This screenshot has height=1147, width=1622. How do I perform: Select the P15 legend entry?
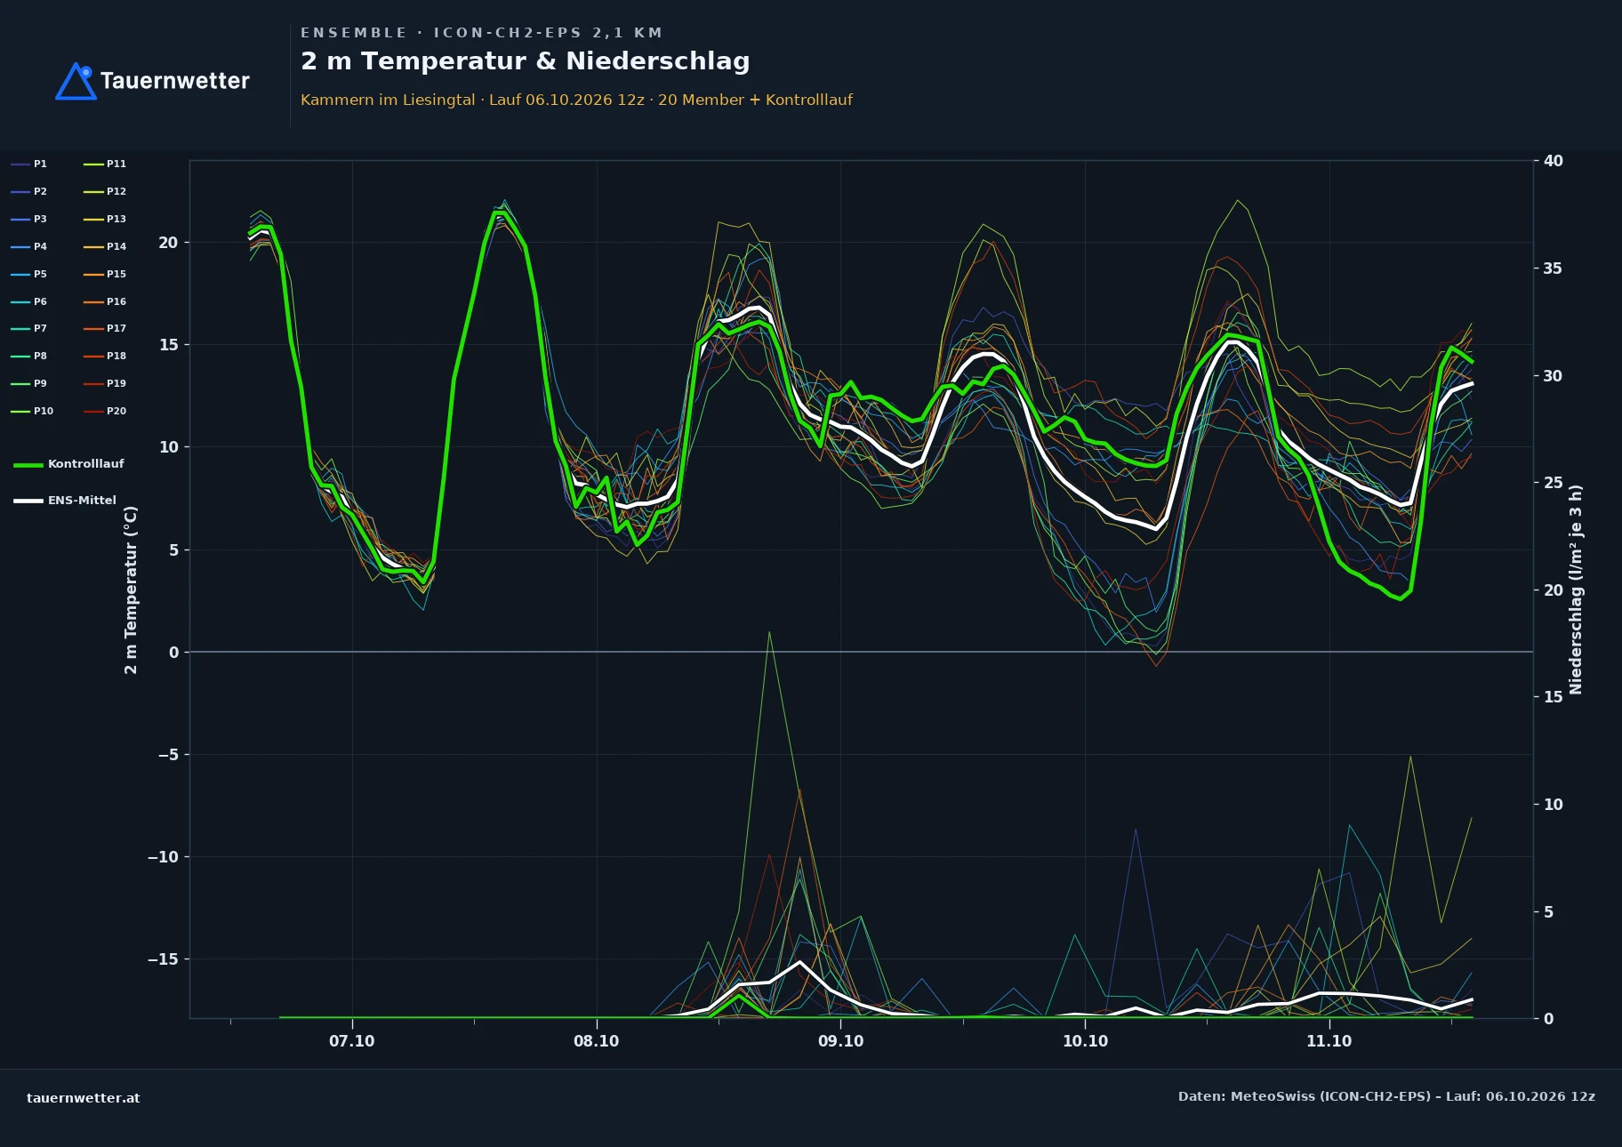[x=105, y=274]
